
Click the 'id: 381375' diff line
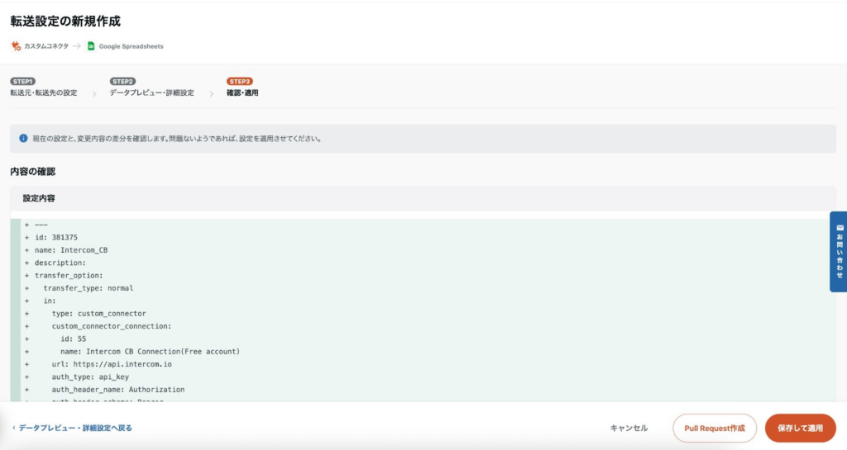point(56,238)
